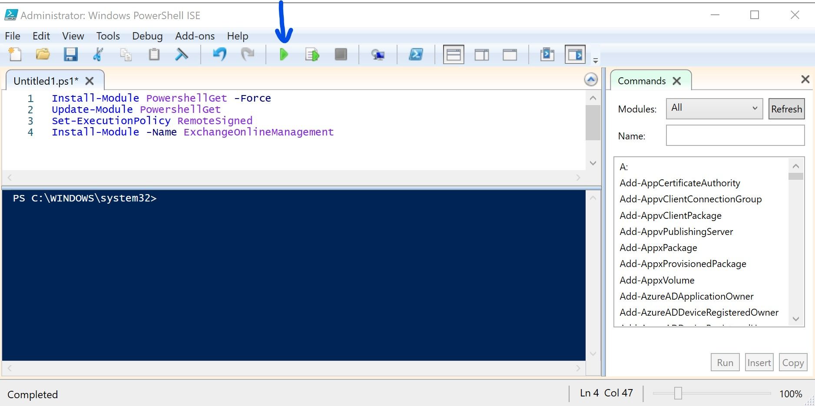
Task: Select Add-AzureADApplicationOwner command
Action: tap(686, 296)
